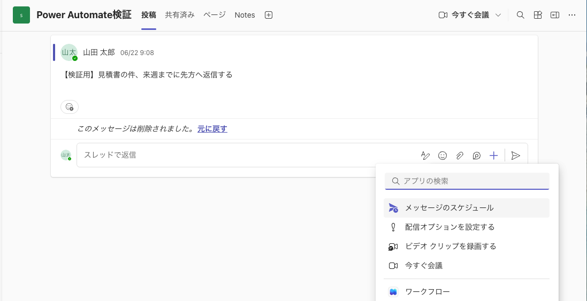The width and height of the screenshot is (587, 301).
Task: Expand the 今すぐ会議 dropdown arrow
Action: coord(498,15)
